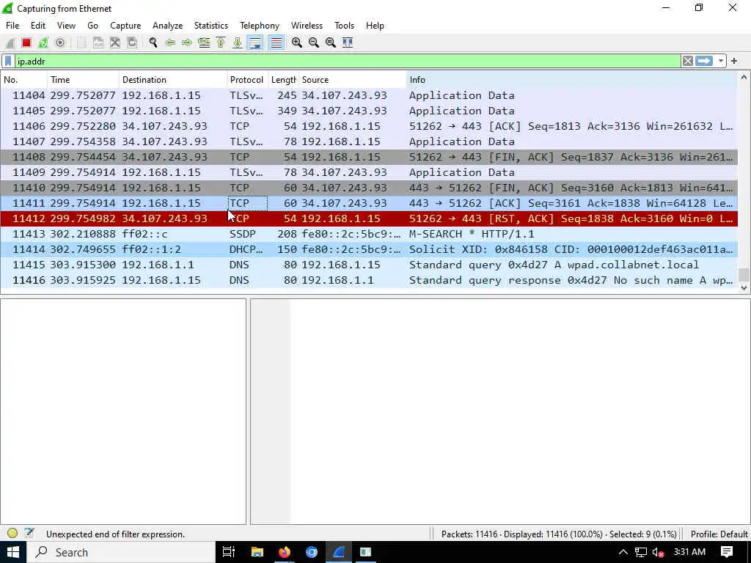The width and height of the screenshot is (751, 563).
Task: Stop capturing packets with red square icon
Action: pyautogui.click(x=26, y=43)
